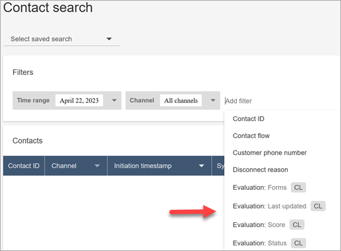Image resolution: width=341 pixels, height=251 pixels.
Task: Select Customer phone number filter option
Action: (x=270, y=153)
